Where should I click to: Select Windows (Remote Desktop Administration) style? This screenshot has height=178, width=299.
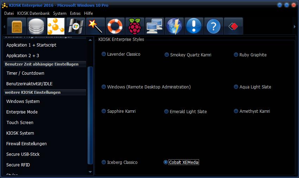coord(146,87)
